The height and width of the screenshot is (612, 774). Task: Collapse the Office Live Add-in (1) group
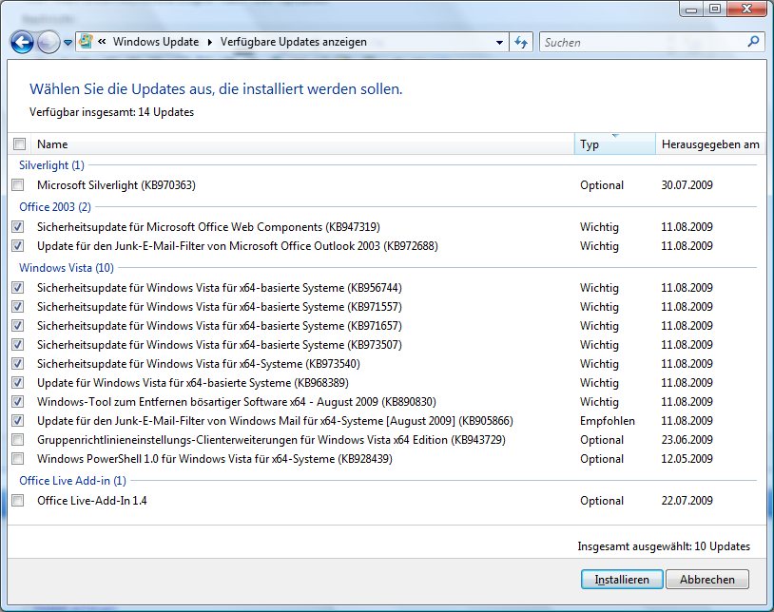coord(72,481)
